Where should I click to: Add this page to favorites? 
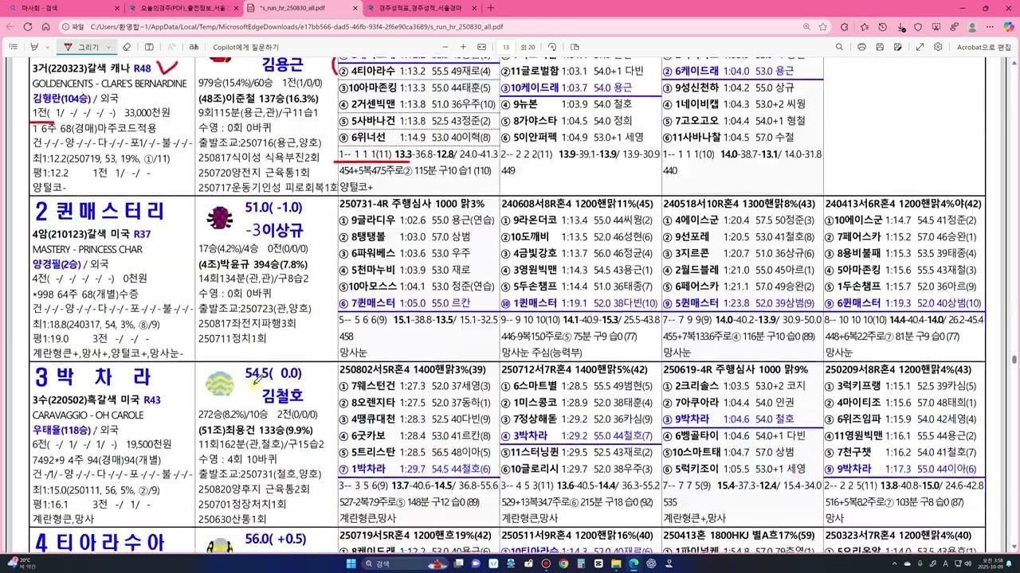coord(822,27)
